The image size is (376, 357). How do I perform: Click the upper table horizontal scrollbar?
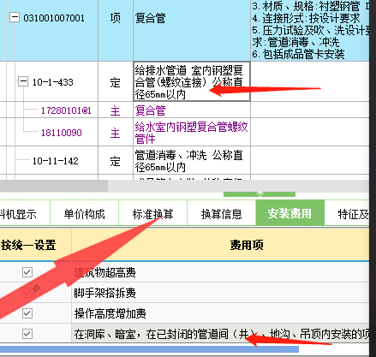(x=54, y=186)
